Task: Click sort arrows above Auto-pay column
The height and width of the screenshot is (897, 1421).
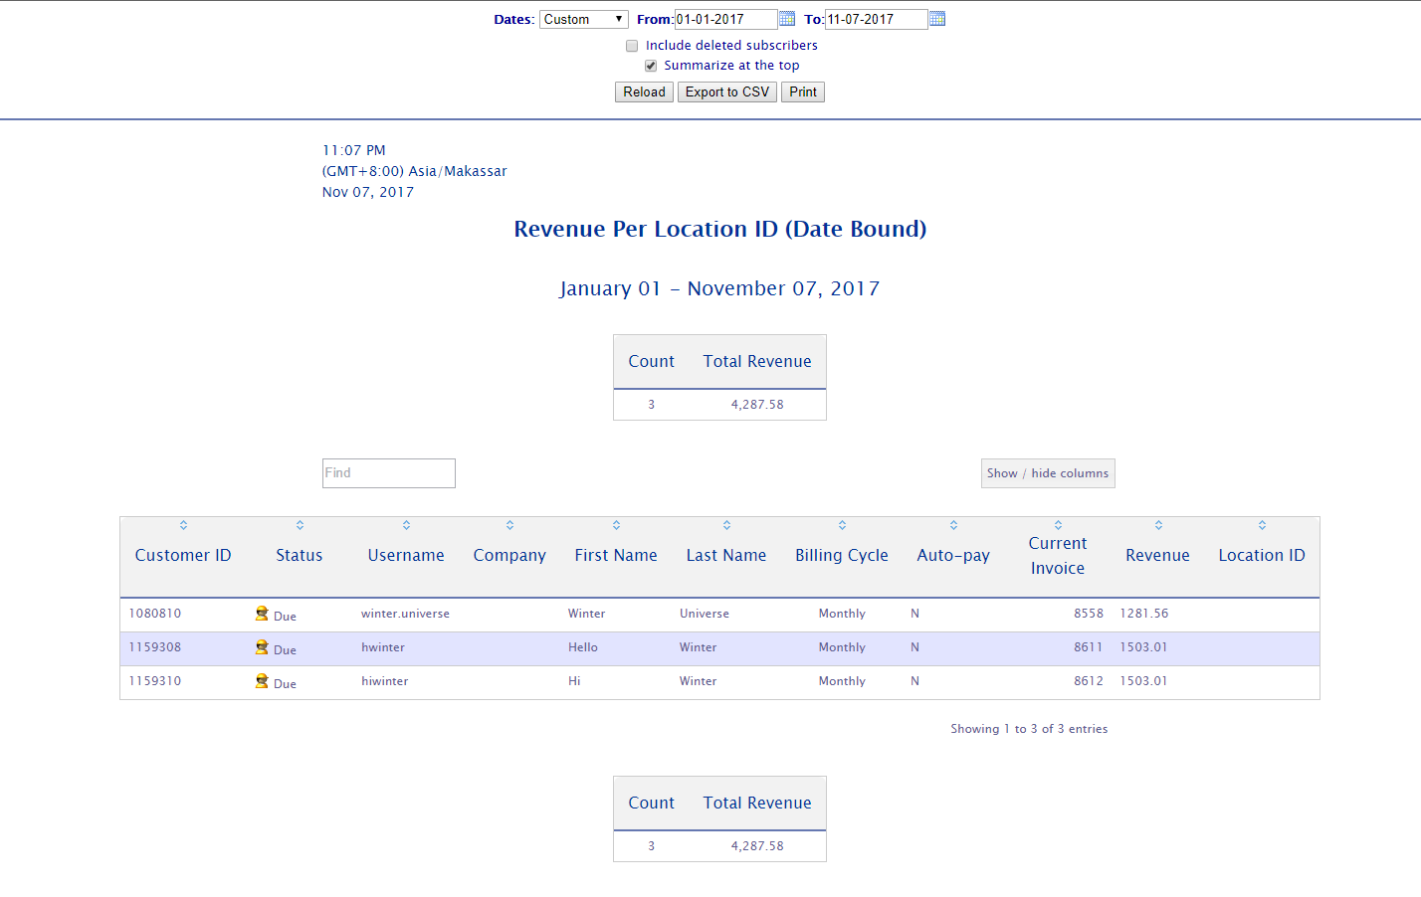Action: 953,525
